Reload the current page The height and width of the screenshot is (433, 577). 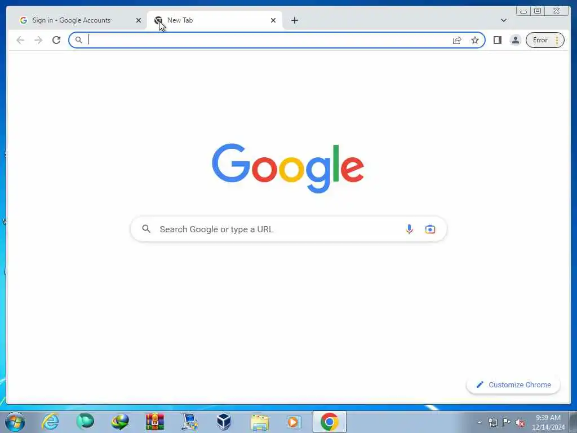[56, 40]
